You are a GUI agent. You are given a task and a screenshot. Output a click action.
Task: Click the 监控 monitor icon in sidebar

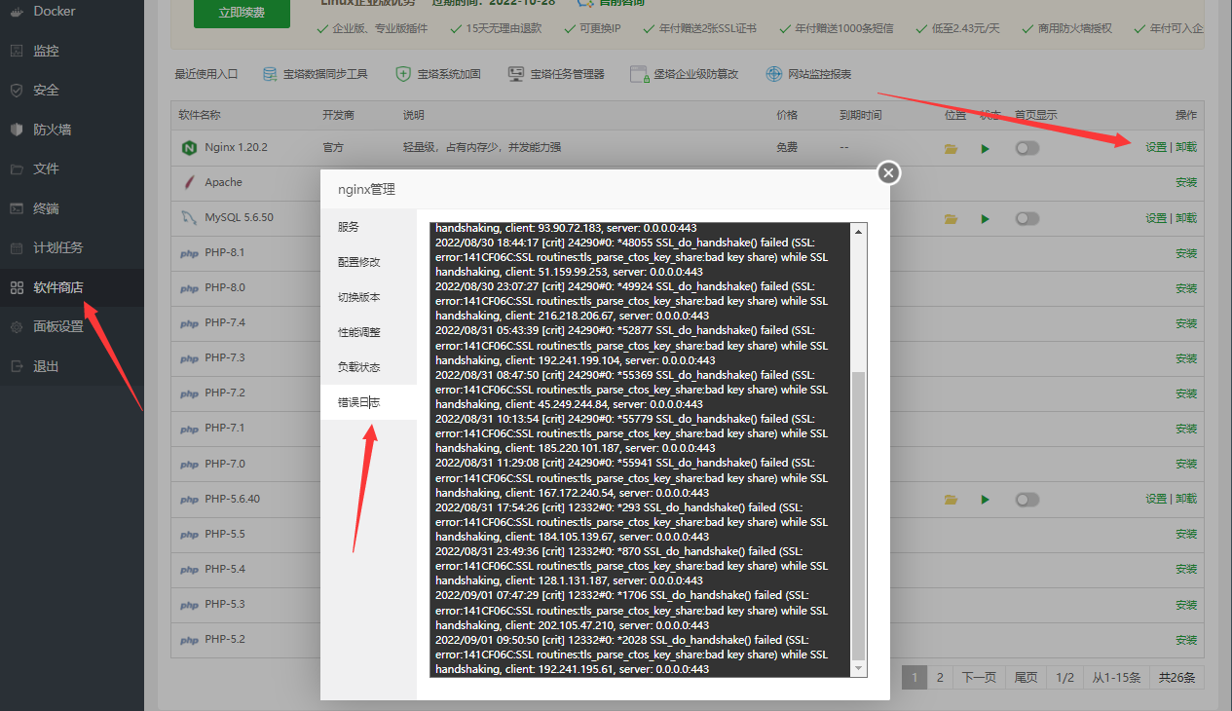(16, 51)
